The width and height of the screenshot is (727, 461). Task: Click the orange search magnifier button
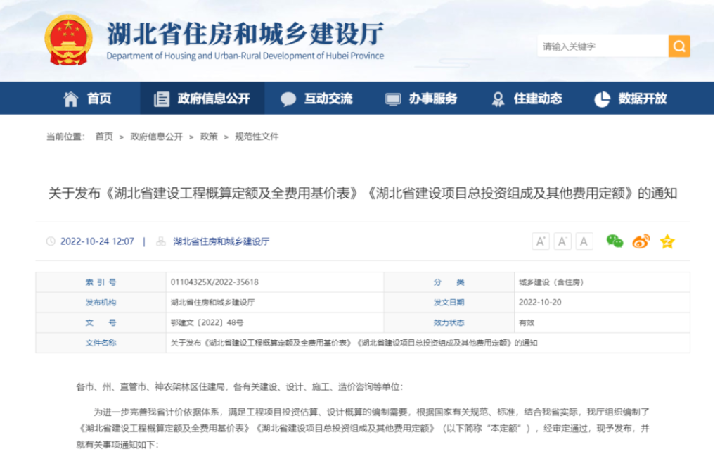click(x=678, y=46)
